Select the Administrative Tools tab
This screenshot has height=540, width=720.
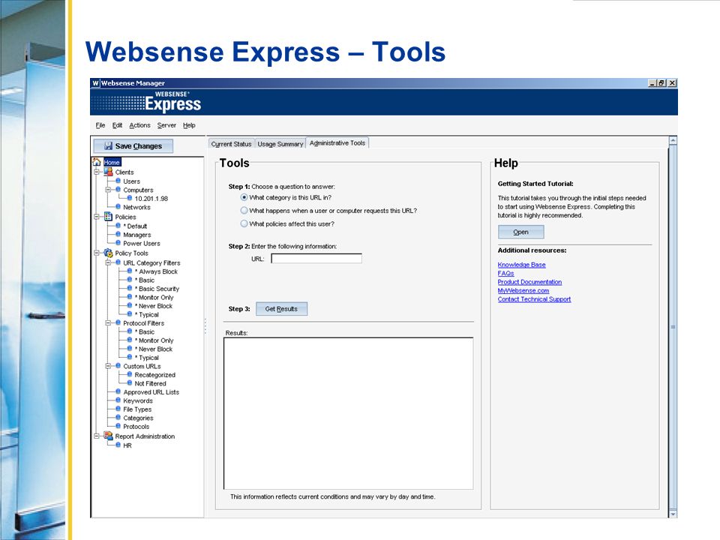tap(337, 142)
